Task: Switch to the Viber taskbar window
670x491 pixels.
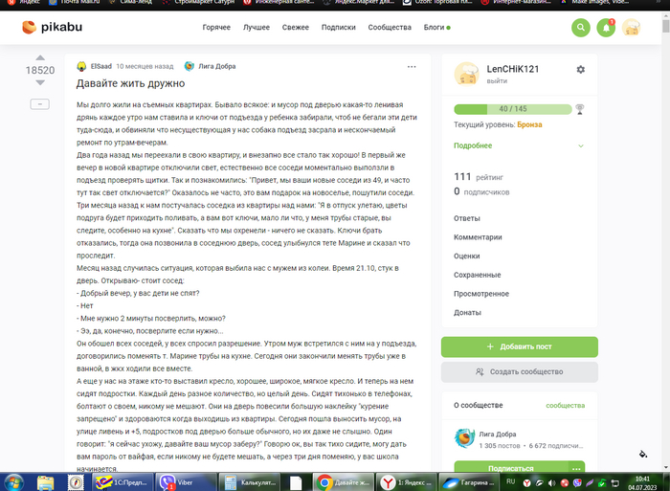Action: (185, 482)
